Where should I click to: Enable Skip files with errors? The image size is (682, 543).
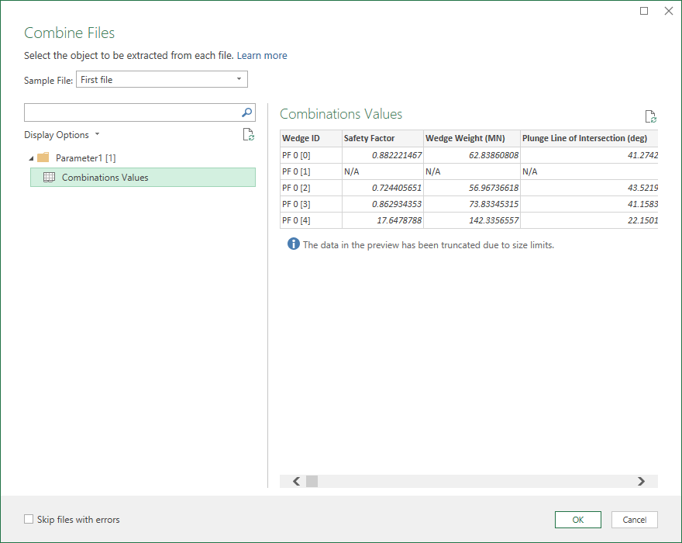pos(29,519)
